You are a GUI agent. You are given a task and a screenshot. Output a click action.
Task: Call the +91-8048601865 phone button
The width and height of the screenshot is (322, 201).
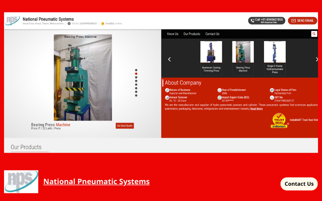coord(266,21)
